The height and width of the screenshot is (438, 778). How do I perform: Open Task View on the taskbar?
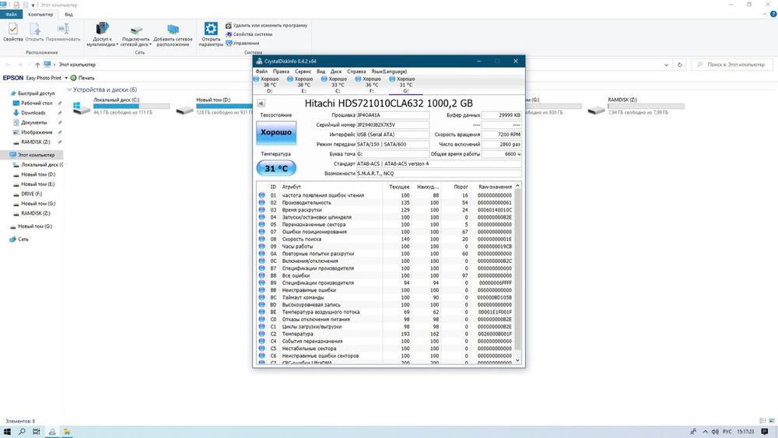pos(37,432)
